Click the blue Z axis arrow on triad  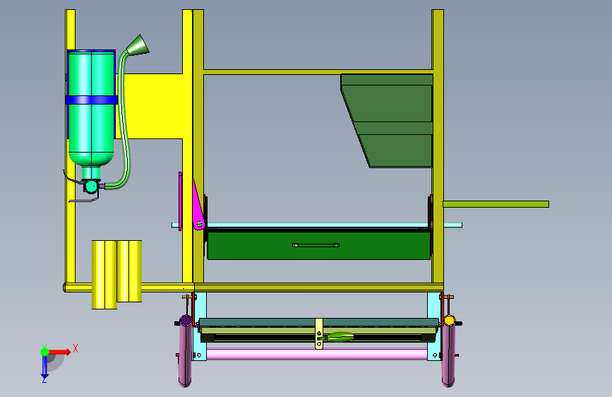[x=44, y=367]
